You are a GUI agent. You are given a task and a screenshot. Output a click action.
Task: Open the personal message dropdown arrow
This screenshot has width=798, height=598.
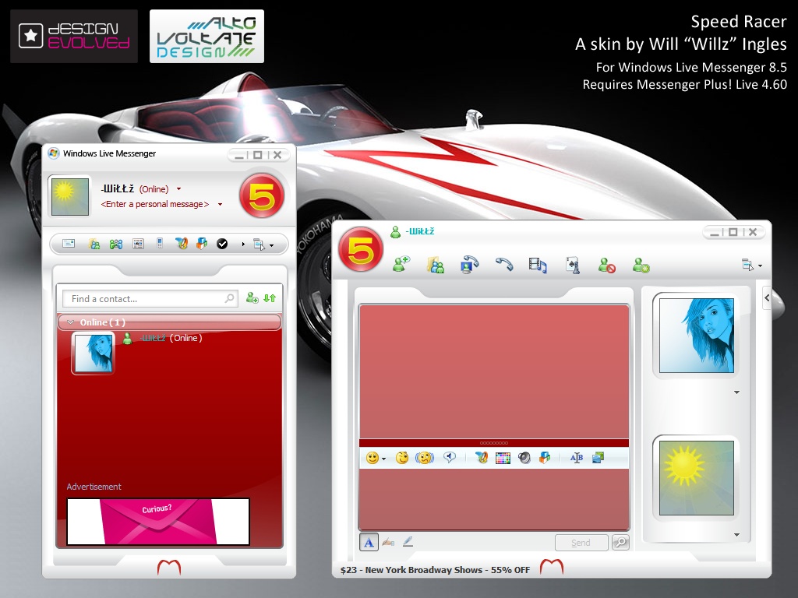pyautogui.click(x=220, y=205)
